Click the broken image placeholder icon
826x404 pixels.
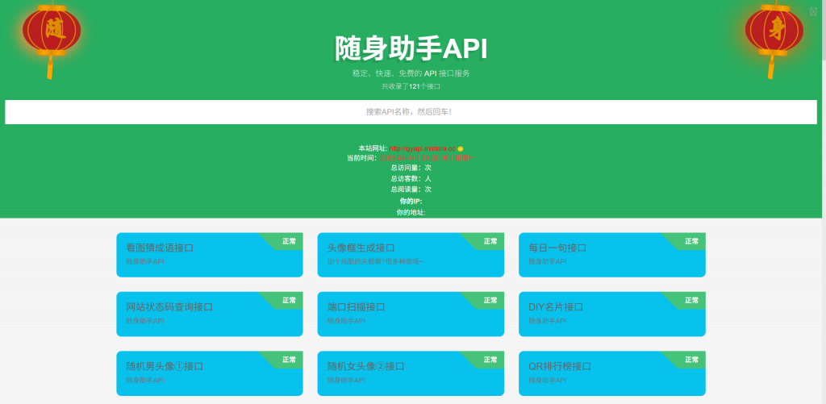click(x=813, y=11)
